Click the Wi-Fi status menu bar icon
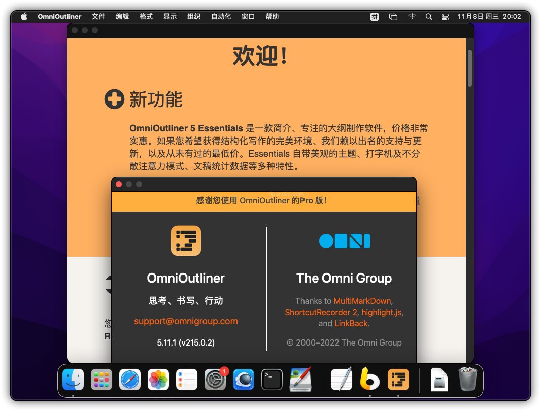 [412, 17]
